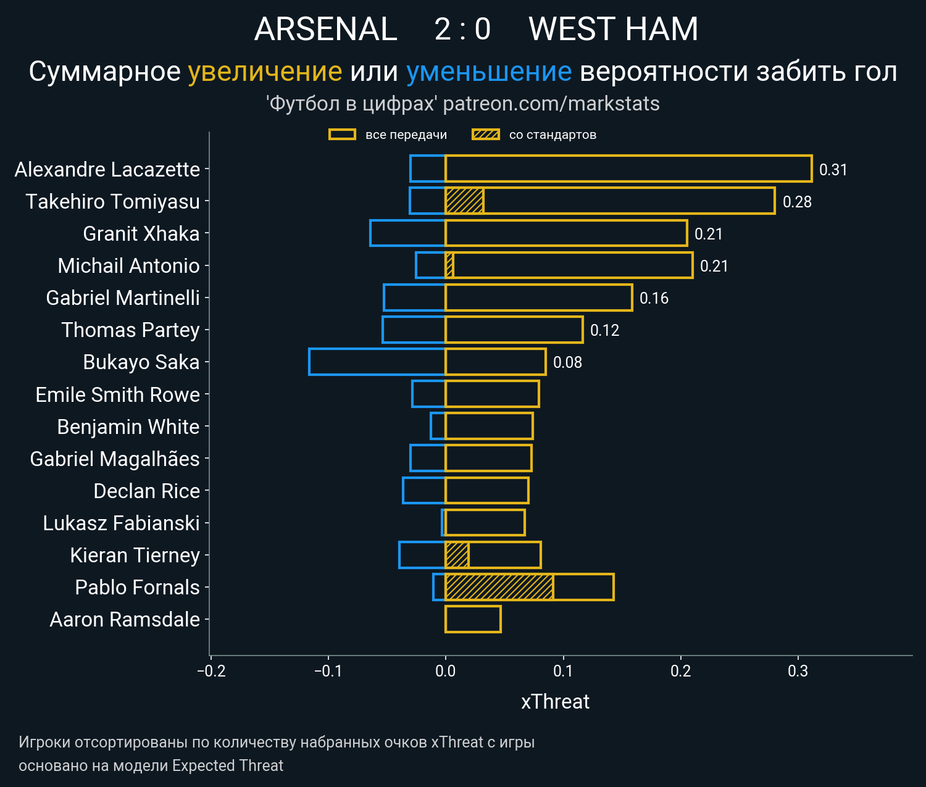Click the 'все передачи' legend swatch
Viewport: 926px width, 787px height.
tap(342, 135)
